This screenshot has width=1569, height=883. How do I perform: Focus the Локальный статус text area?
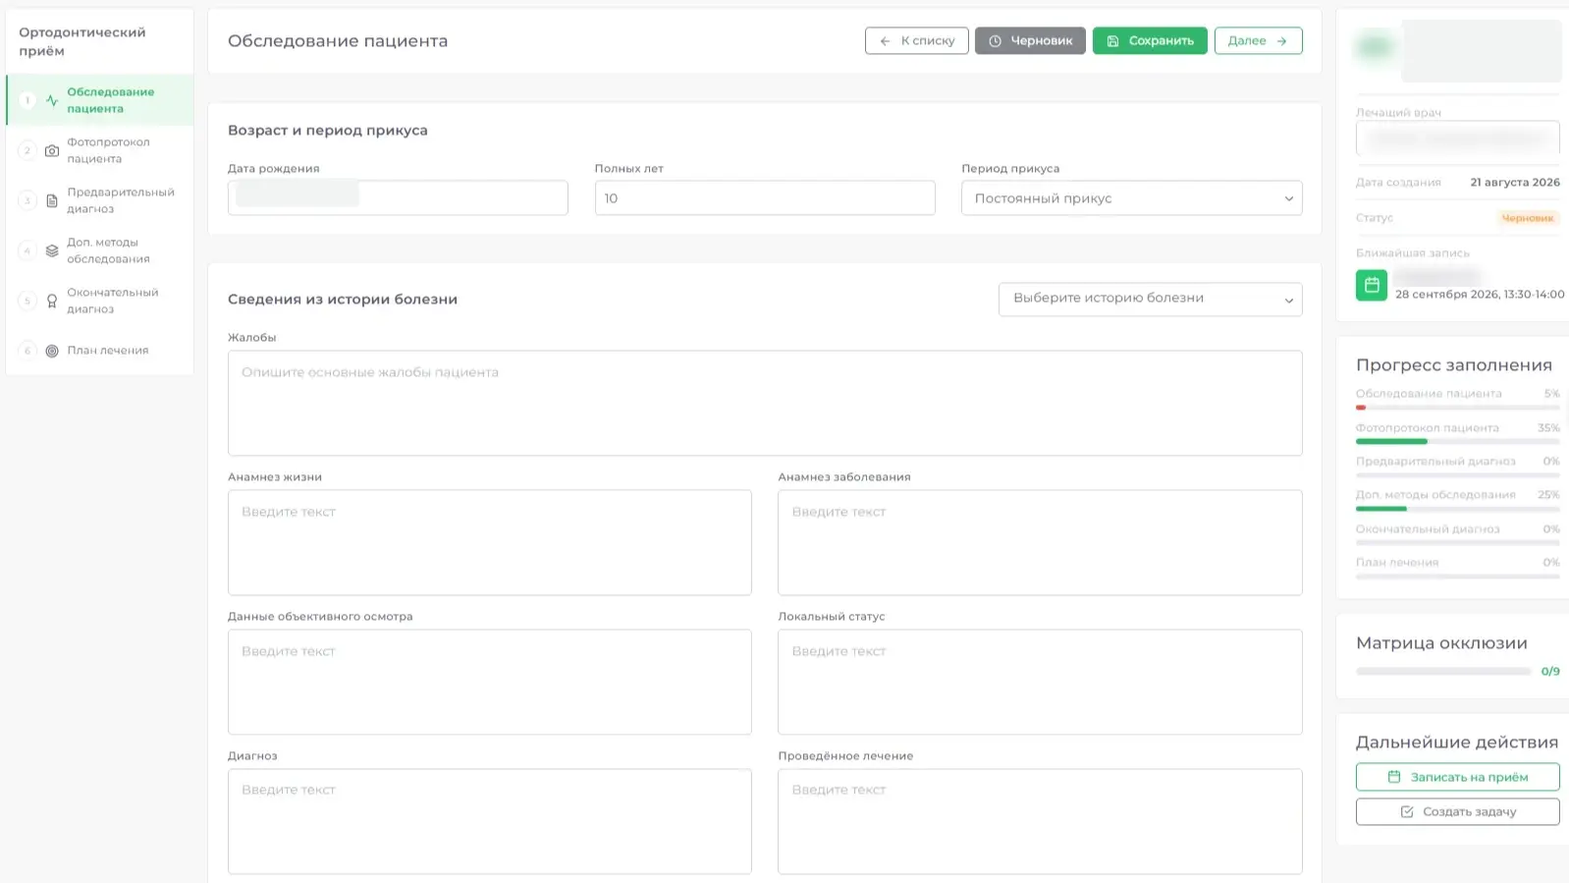click(1040, 682)
